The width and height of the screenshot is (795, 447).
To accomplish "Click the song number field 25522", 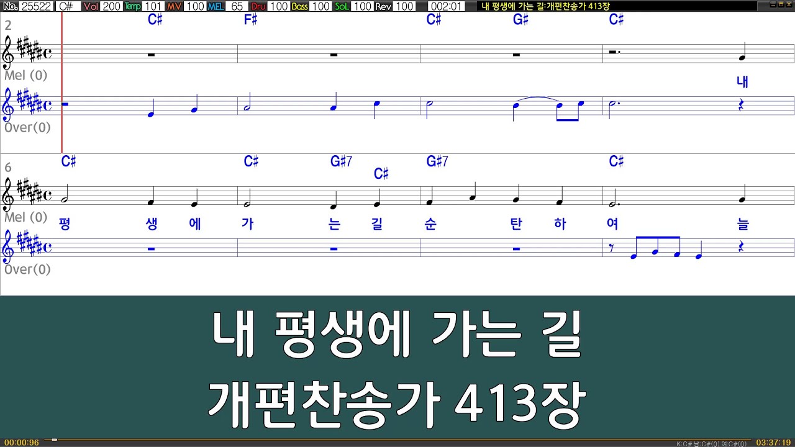I will pos(36,6).
